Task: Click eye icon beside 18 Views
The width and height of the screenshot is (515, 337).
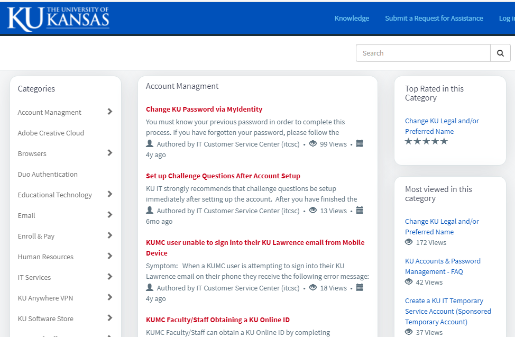Action: pos(313,287)
